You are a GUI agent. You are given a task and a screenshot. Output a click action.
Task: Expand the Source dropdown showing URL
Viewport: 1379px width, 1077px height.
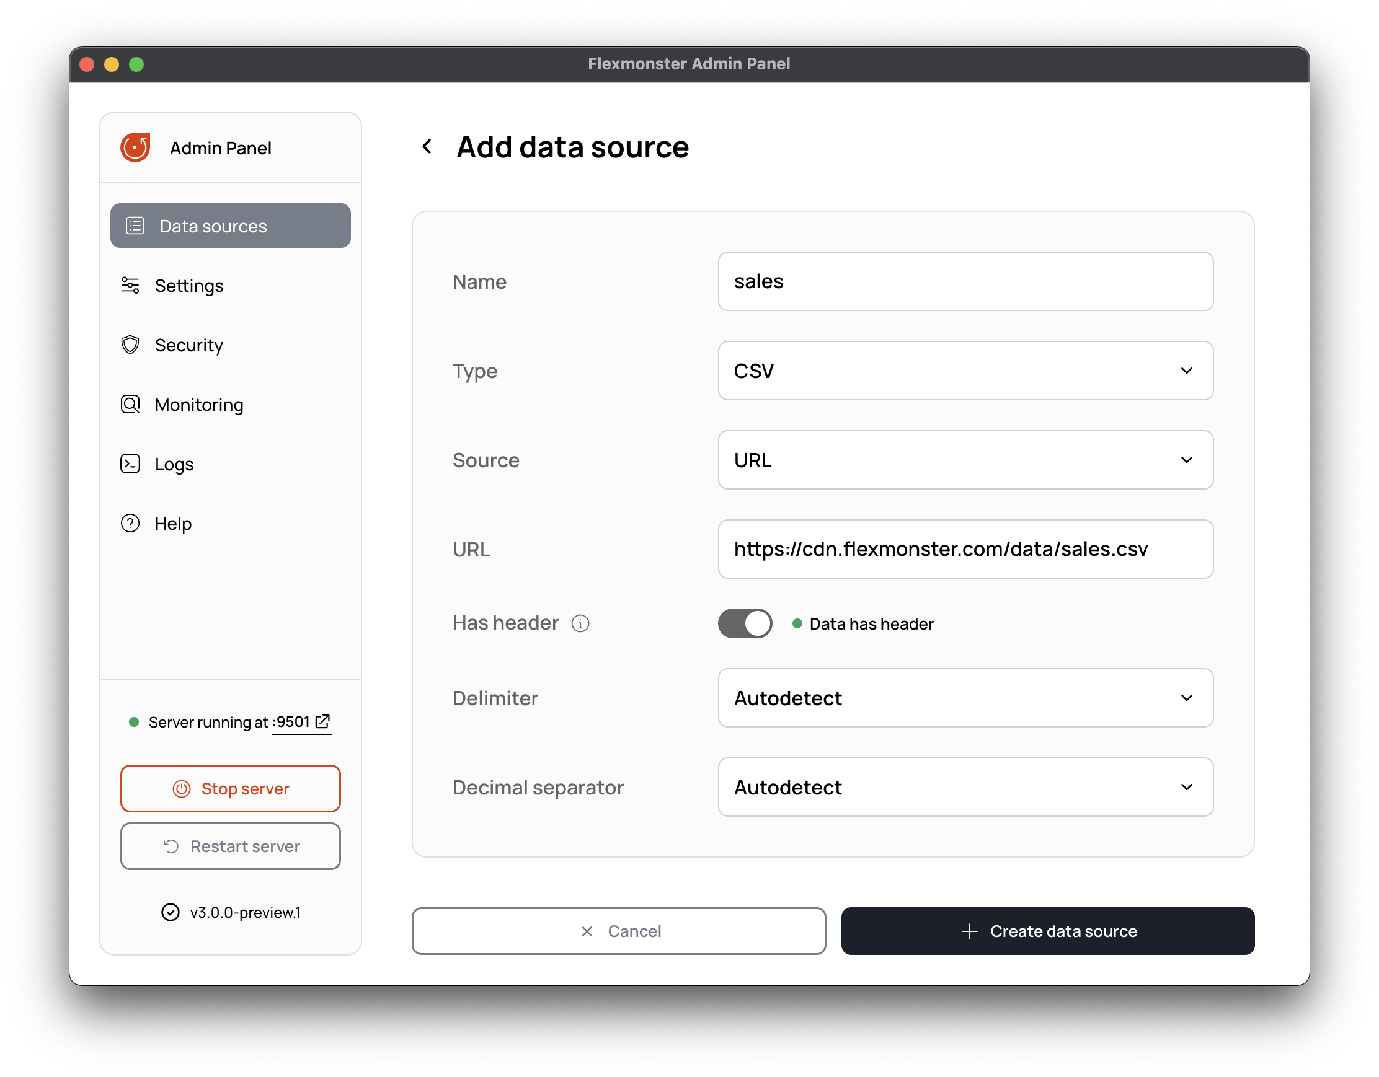point(965,460)
